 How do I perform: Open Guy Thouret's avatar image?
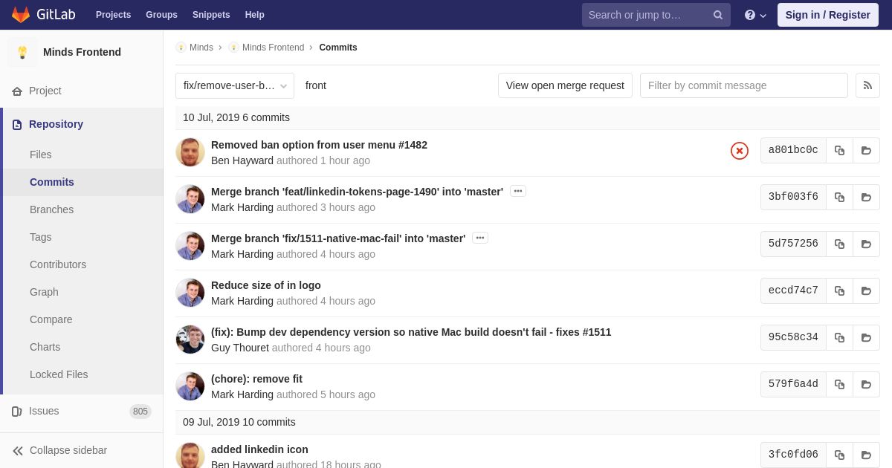(x=190, y=339)
